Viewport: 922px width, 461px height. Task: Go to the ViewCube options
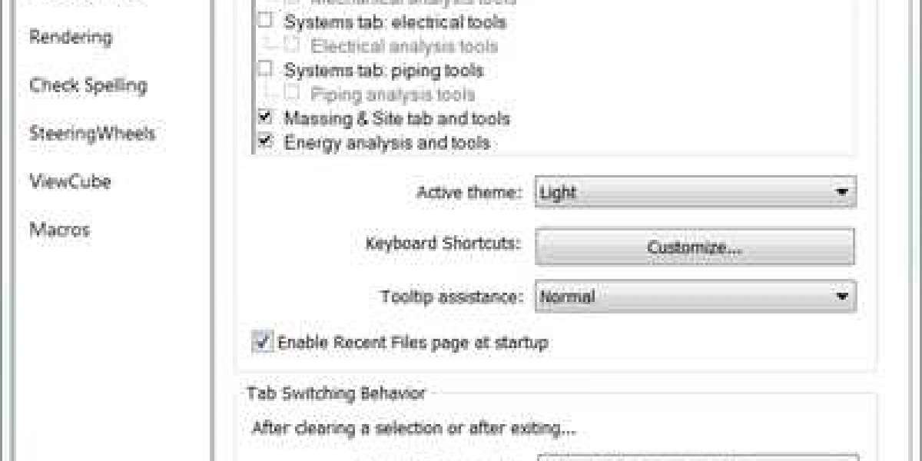(x=70, y=182)
